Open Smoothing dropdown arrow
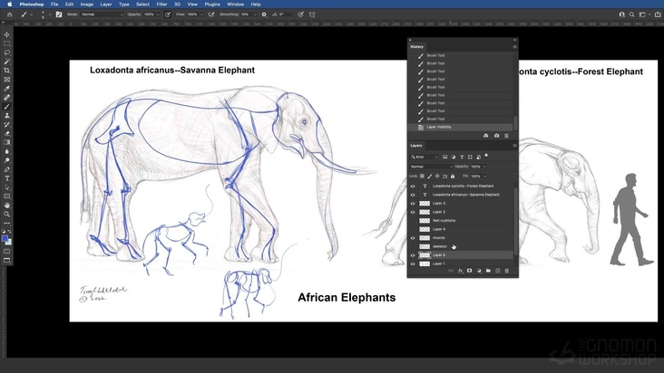This screenshot has height=373, width=664. click(255, 14)
